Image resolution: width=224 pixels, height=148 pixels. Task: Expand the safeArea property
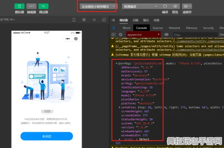click(120, 107)
